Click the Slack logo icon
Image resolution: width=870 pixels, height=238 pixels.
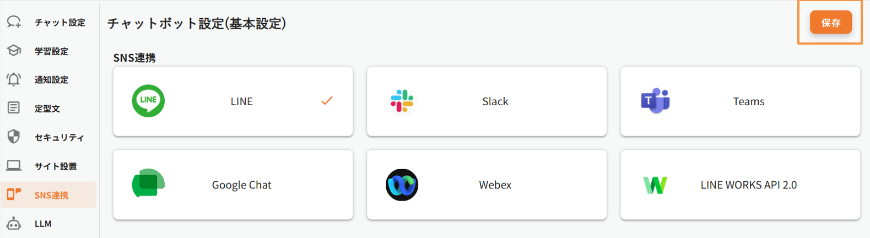(402, 101)
